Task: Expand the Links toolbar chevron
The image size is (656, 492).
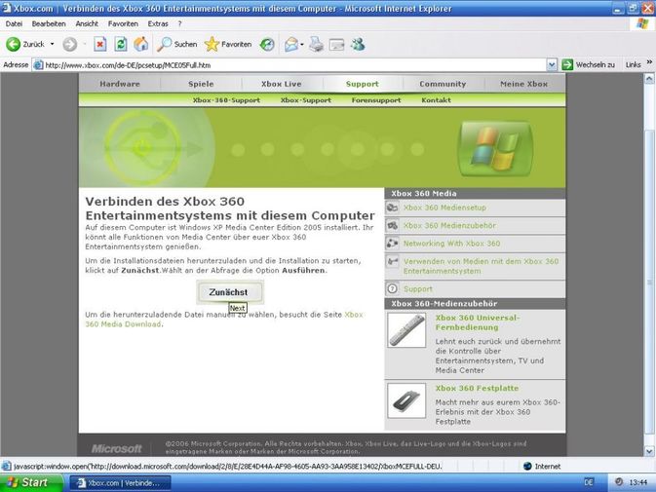Action: click(x=649, y=62)
